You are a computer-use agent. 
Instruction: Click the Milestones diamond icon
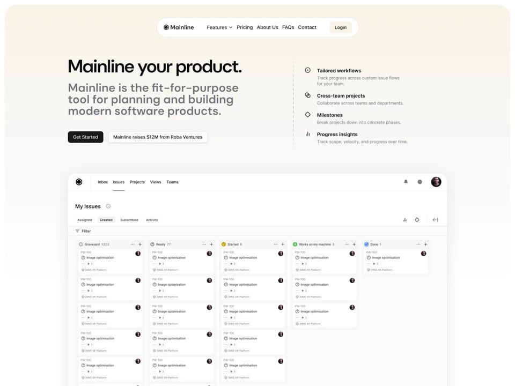coord(307,115)
